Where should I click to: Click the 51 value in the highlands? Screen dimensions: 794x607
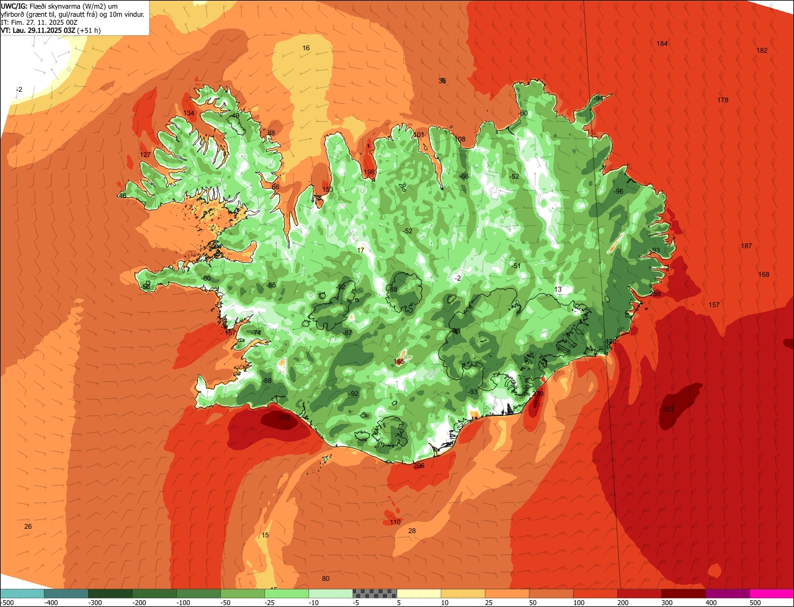tap(517, 266)
